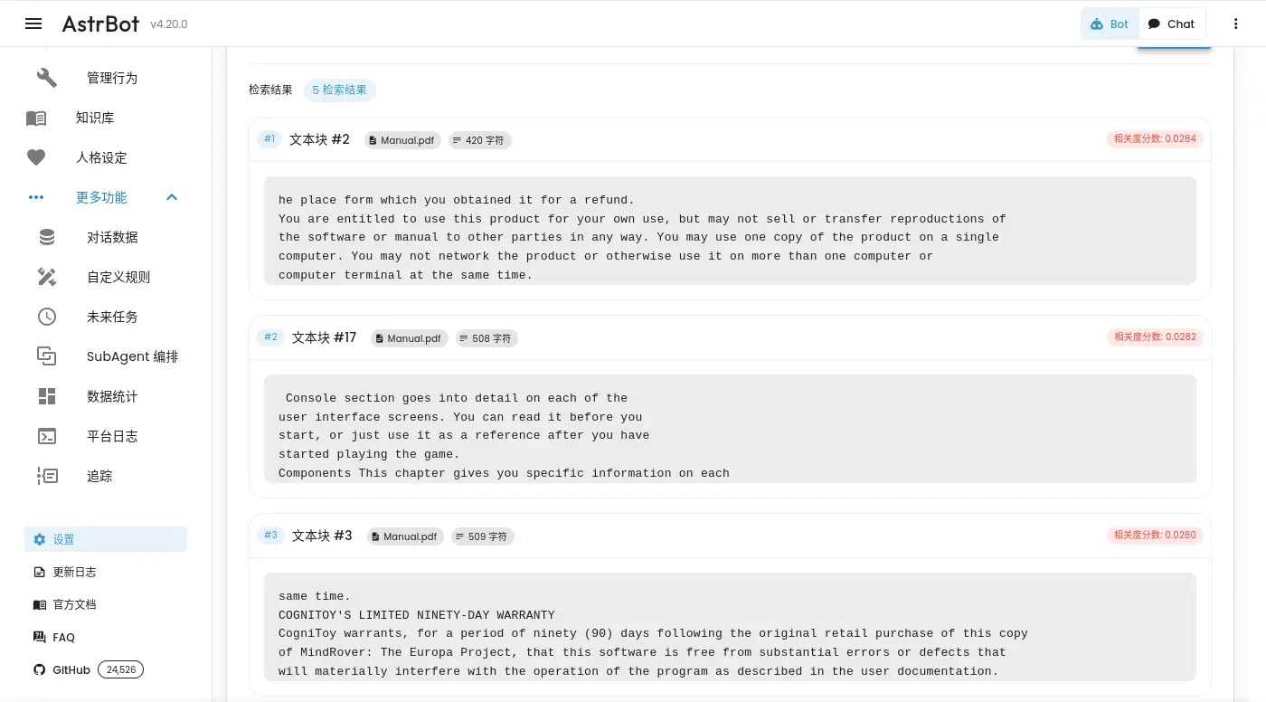The width and height of the screenshot is (1266, 702).
Task: Click the 自定义规则 icon
Action: pos(47,277)
